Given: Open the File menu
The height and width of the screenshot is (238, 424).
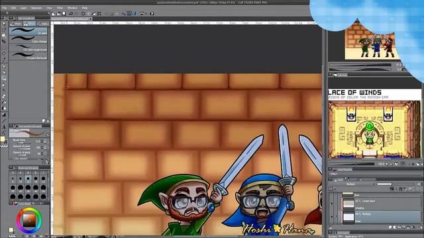Looking at the screenshot, I should click(x=5, y=8).
